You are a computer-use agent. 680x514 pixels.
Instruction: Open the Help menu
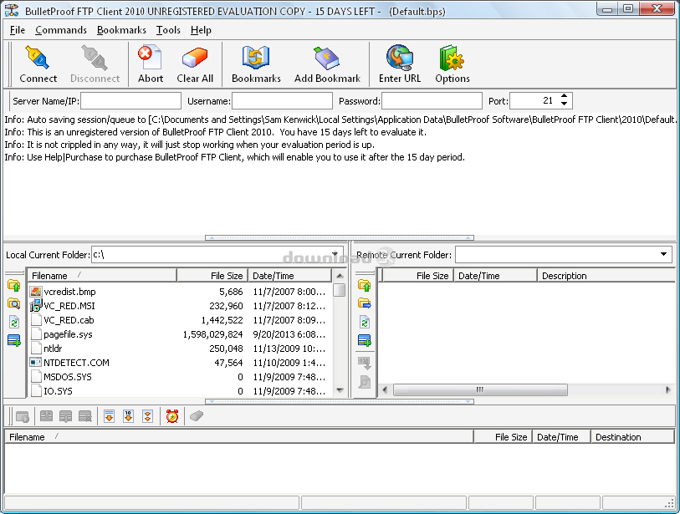coord(201,30)
